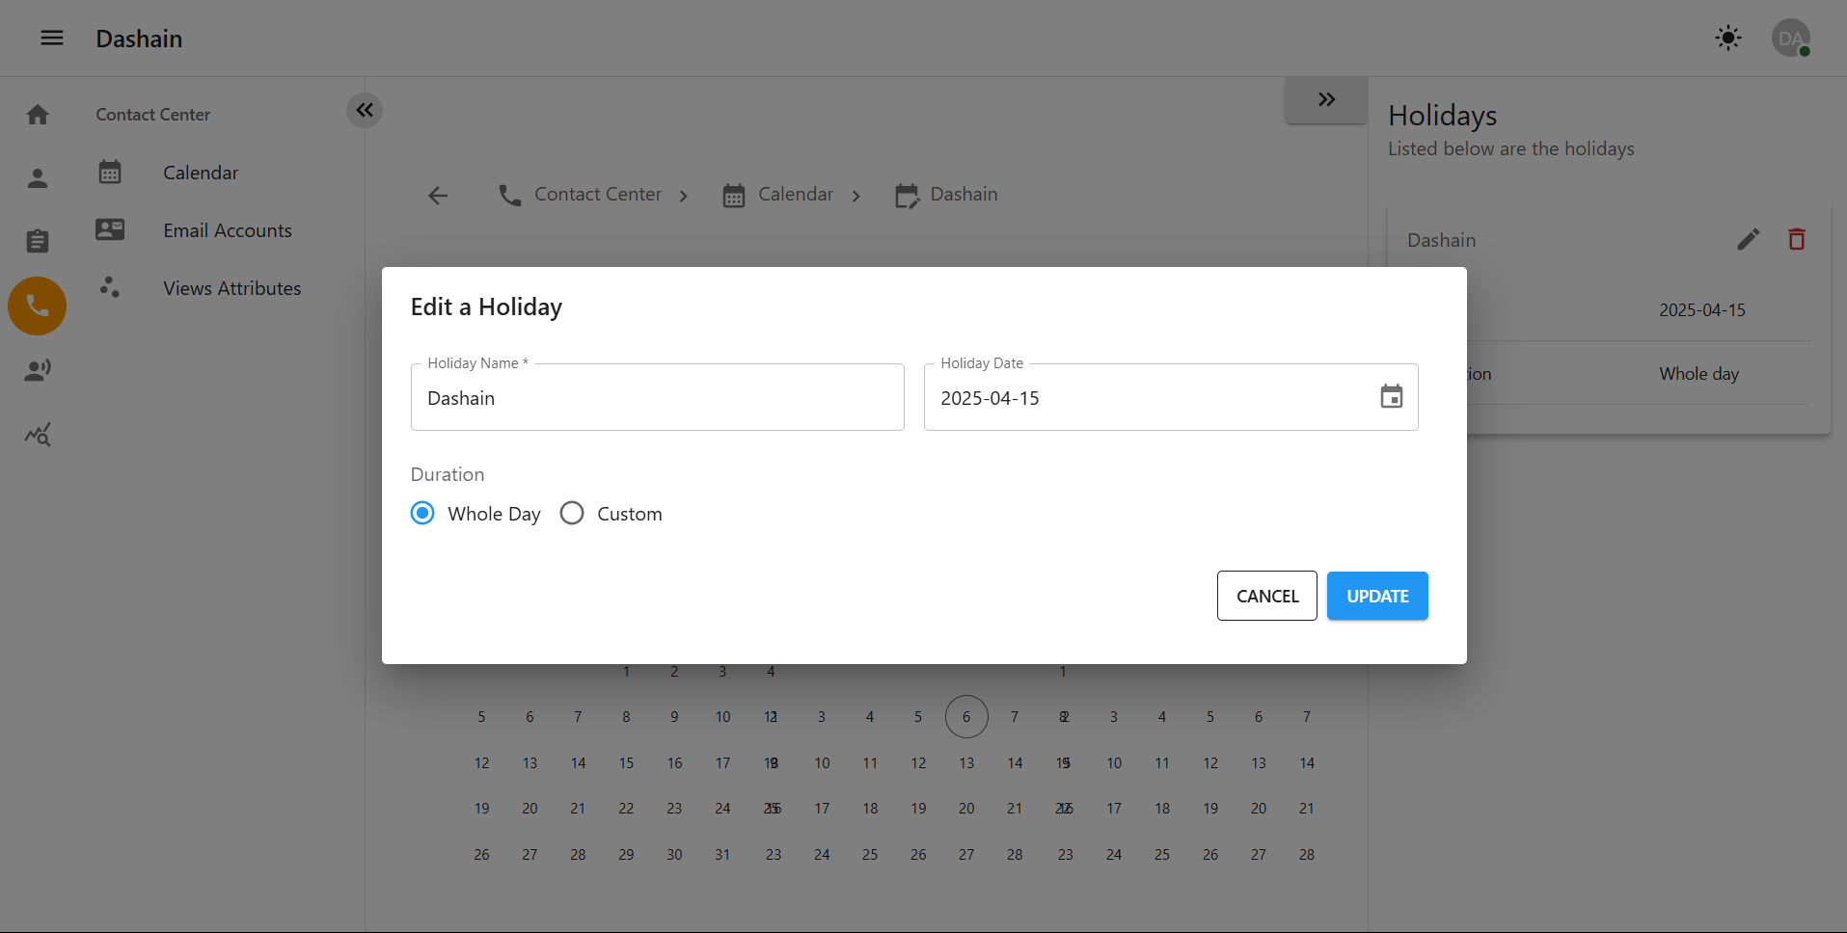Collapse the Contact Center side menu
Screen dimensions: 1847x933
[x=365, y=110]
